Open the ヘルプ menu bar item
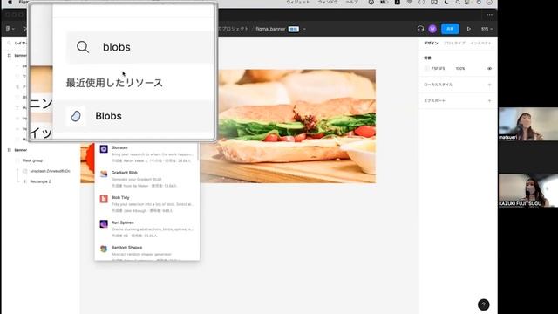Image resolution: width=558 pixels, height=314 pixels. (x=352, y=2)
